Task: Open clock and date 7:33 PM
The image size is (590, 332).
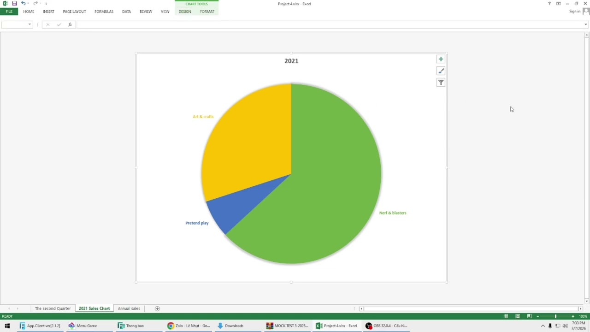Action: tap(578, 326)
